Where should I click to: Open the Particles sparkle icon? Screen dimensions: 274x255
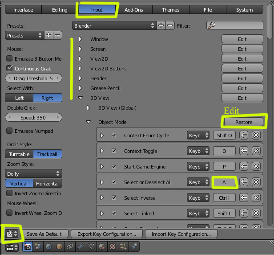pyautogui.click(x=123, y=247)
